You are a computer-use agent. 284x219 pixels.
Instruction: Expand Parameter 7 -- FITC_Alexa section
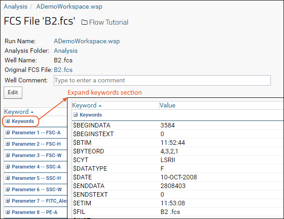7,201
